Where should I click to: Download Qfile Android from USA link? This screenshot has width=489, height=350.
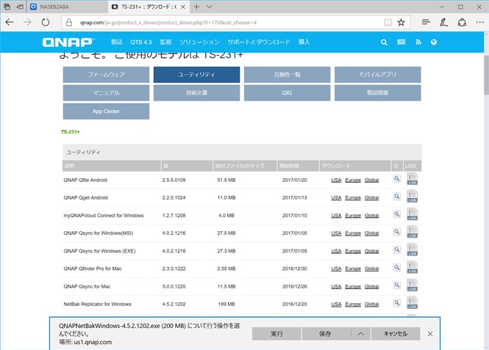pos(336,180)
